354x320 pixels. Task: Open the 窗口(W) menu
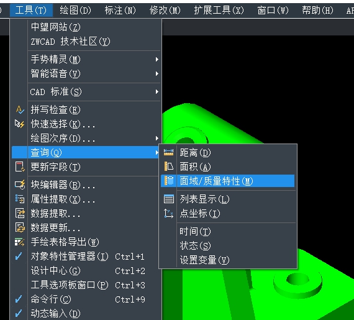[x=273, y=10]
